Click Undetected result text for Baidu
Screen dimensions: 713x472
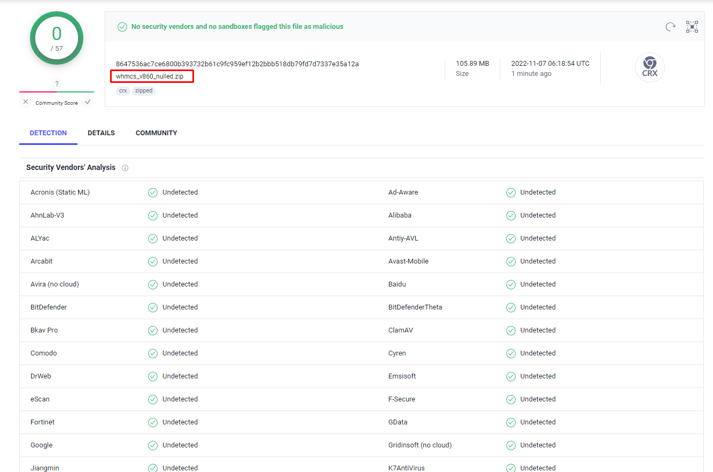click(538, 284)
